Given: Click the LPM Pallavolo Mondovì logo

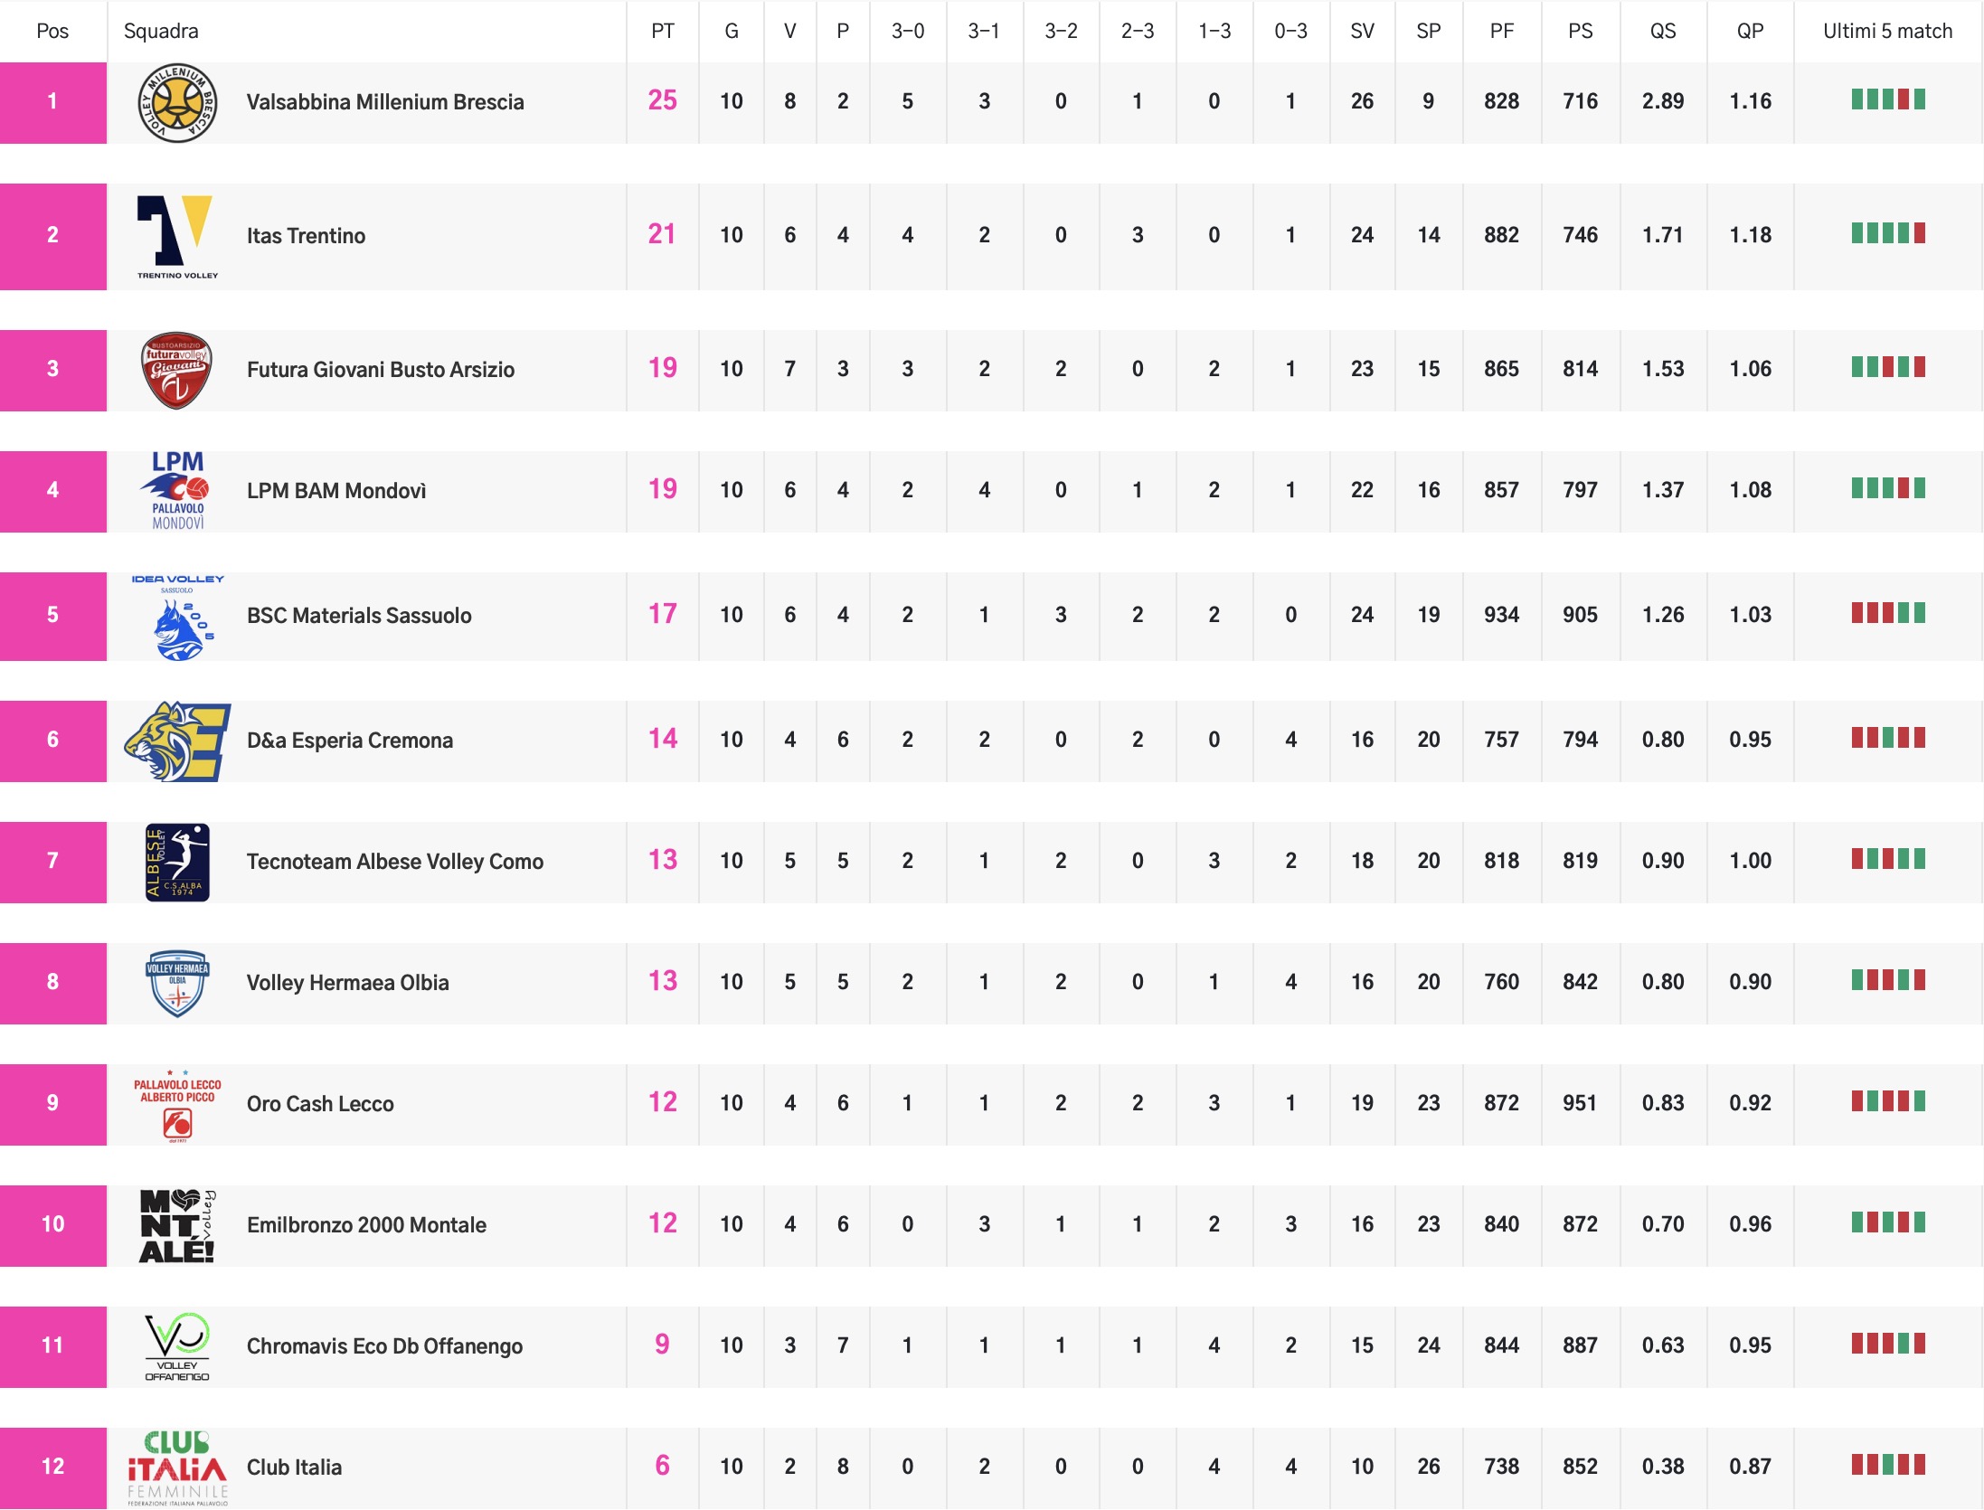Looking at the screenshot, I should pos(177,490).
